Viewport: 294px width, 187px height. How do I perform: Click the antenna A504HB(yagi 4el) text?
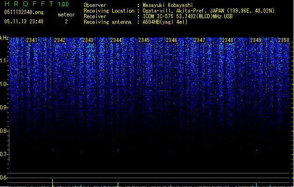[165, 22]
